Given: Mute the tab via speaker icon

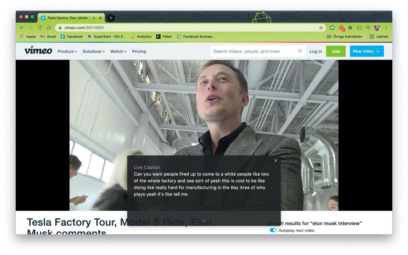Looking at the screenshot, I should coord(94,18).
